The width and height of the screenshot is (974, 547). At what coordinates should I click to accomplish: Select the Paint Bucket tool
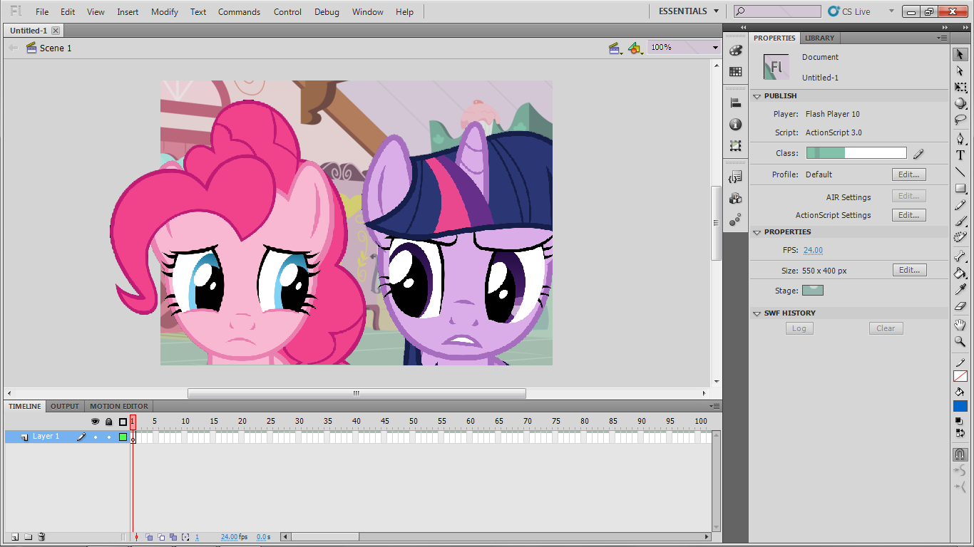(x=960, y=273)
